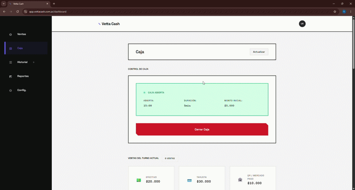355x190 pixels.
Task: Select the Ventas menu item
Action: (x=26, y=34)
